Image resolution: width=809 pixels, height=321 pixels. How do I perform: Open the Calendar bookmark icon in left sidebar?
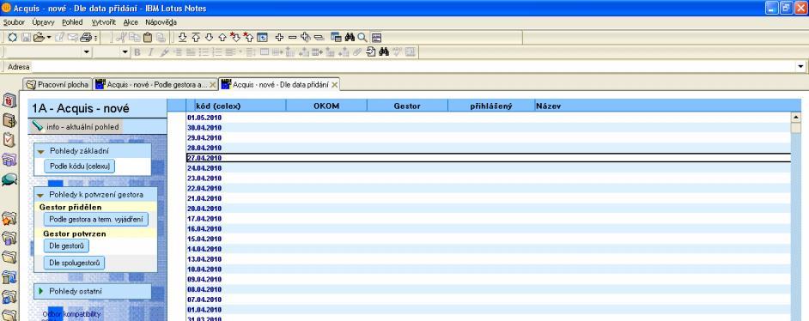[x=9, y=101]
